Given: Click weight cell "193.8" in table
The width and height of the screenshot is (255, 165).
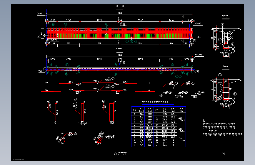Looking at the screenshot, I should pyautogui.click(x=173, y=128).
